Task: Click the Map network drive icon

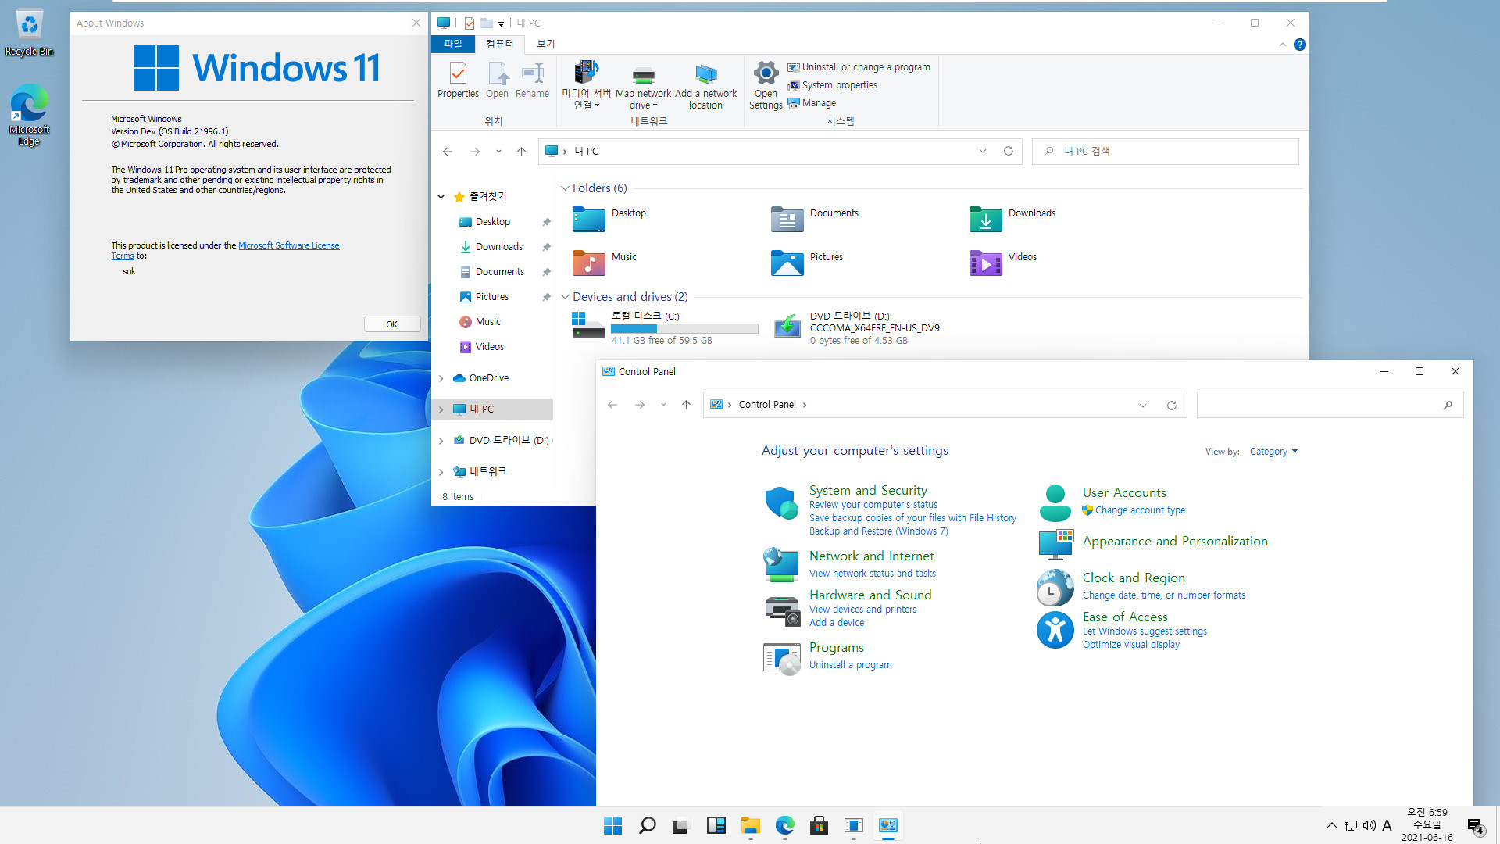Action: tap(643, 75)
